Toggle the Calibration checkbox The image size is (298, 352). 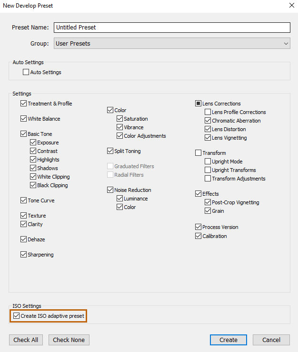198,236
